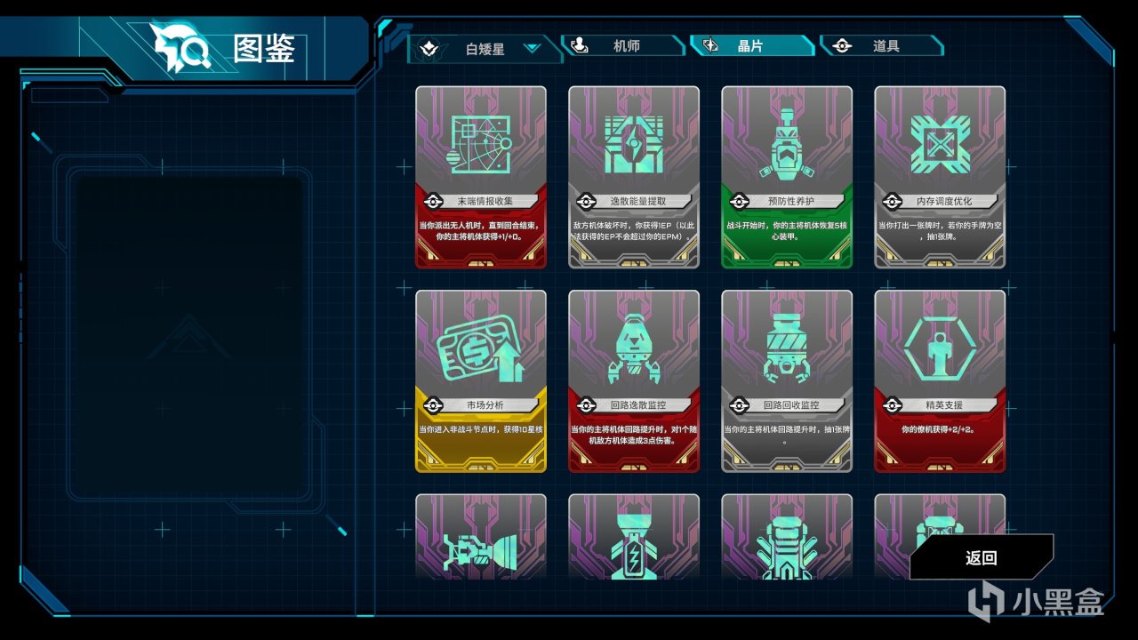The image size is (1138, 640).
Task: Click the 内存调度优化 chip icon
Action: (940, 142)
